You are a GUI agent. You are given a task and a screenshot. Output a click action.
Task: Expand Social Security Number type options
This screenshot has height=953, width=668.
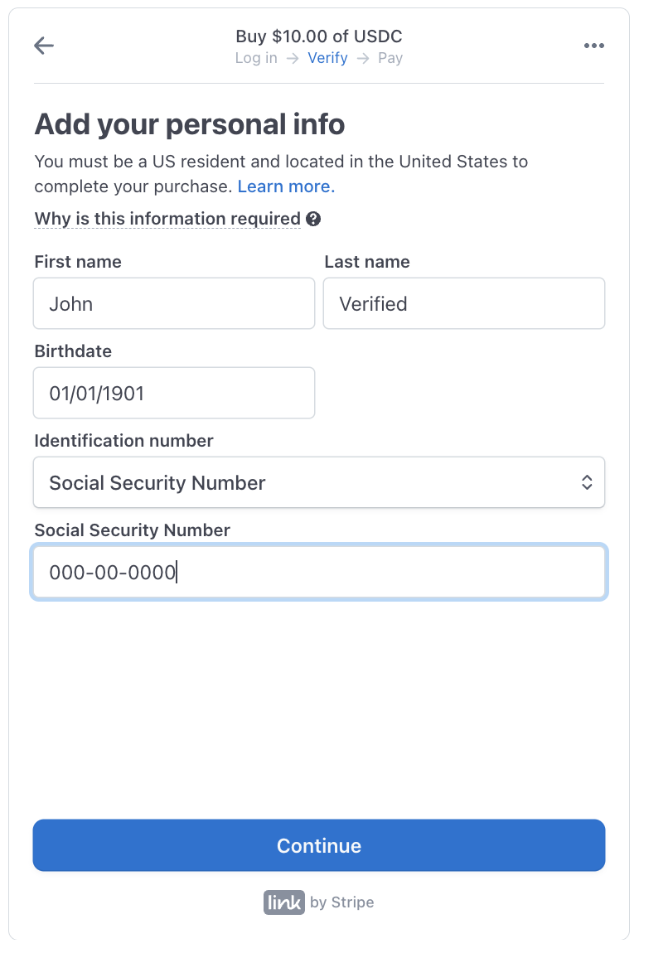point(319,482)
